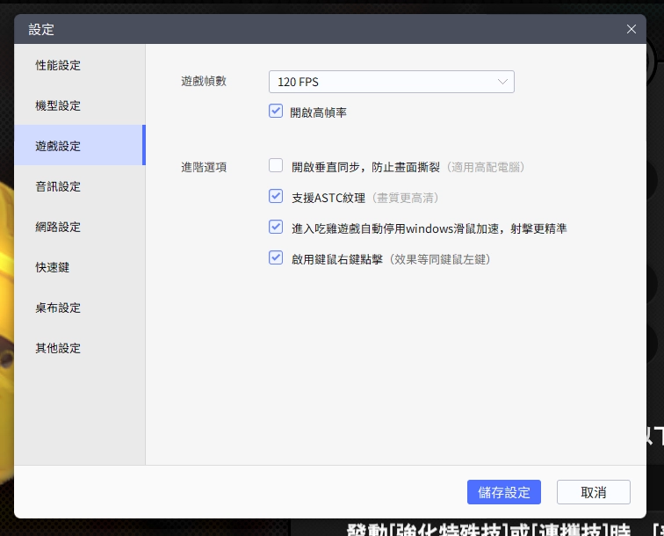Select the 遊戲設定 sidebar tab
This screenshot has height=536, width=664.
80,146
